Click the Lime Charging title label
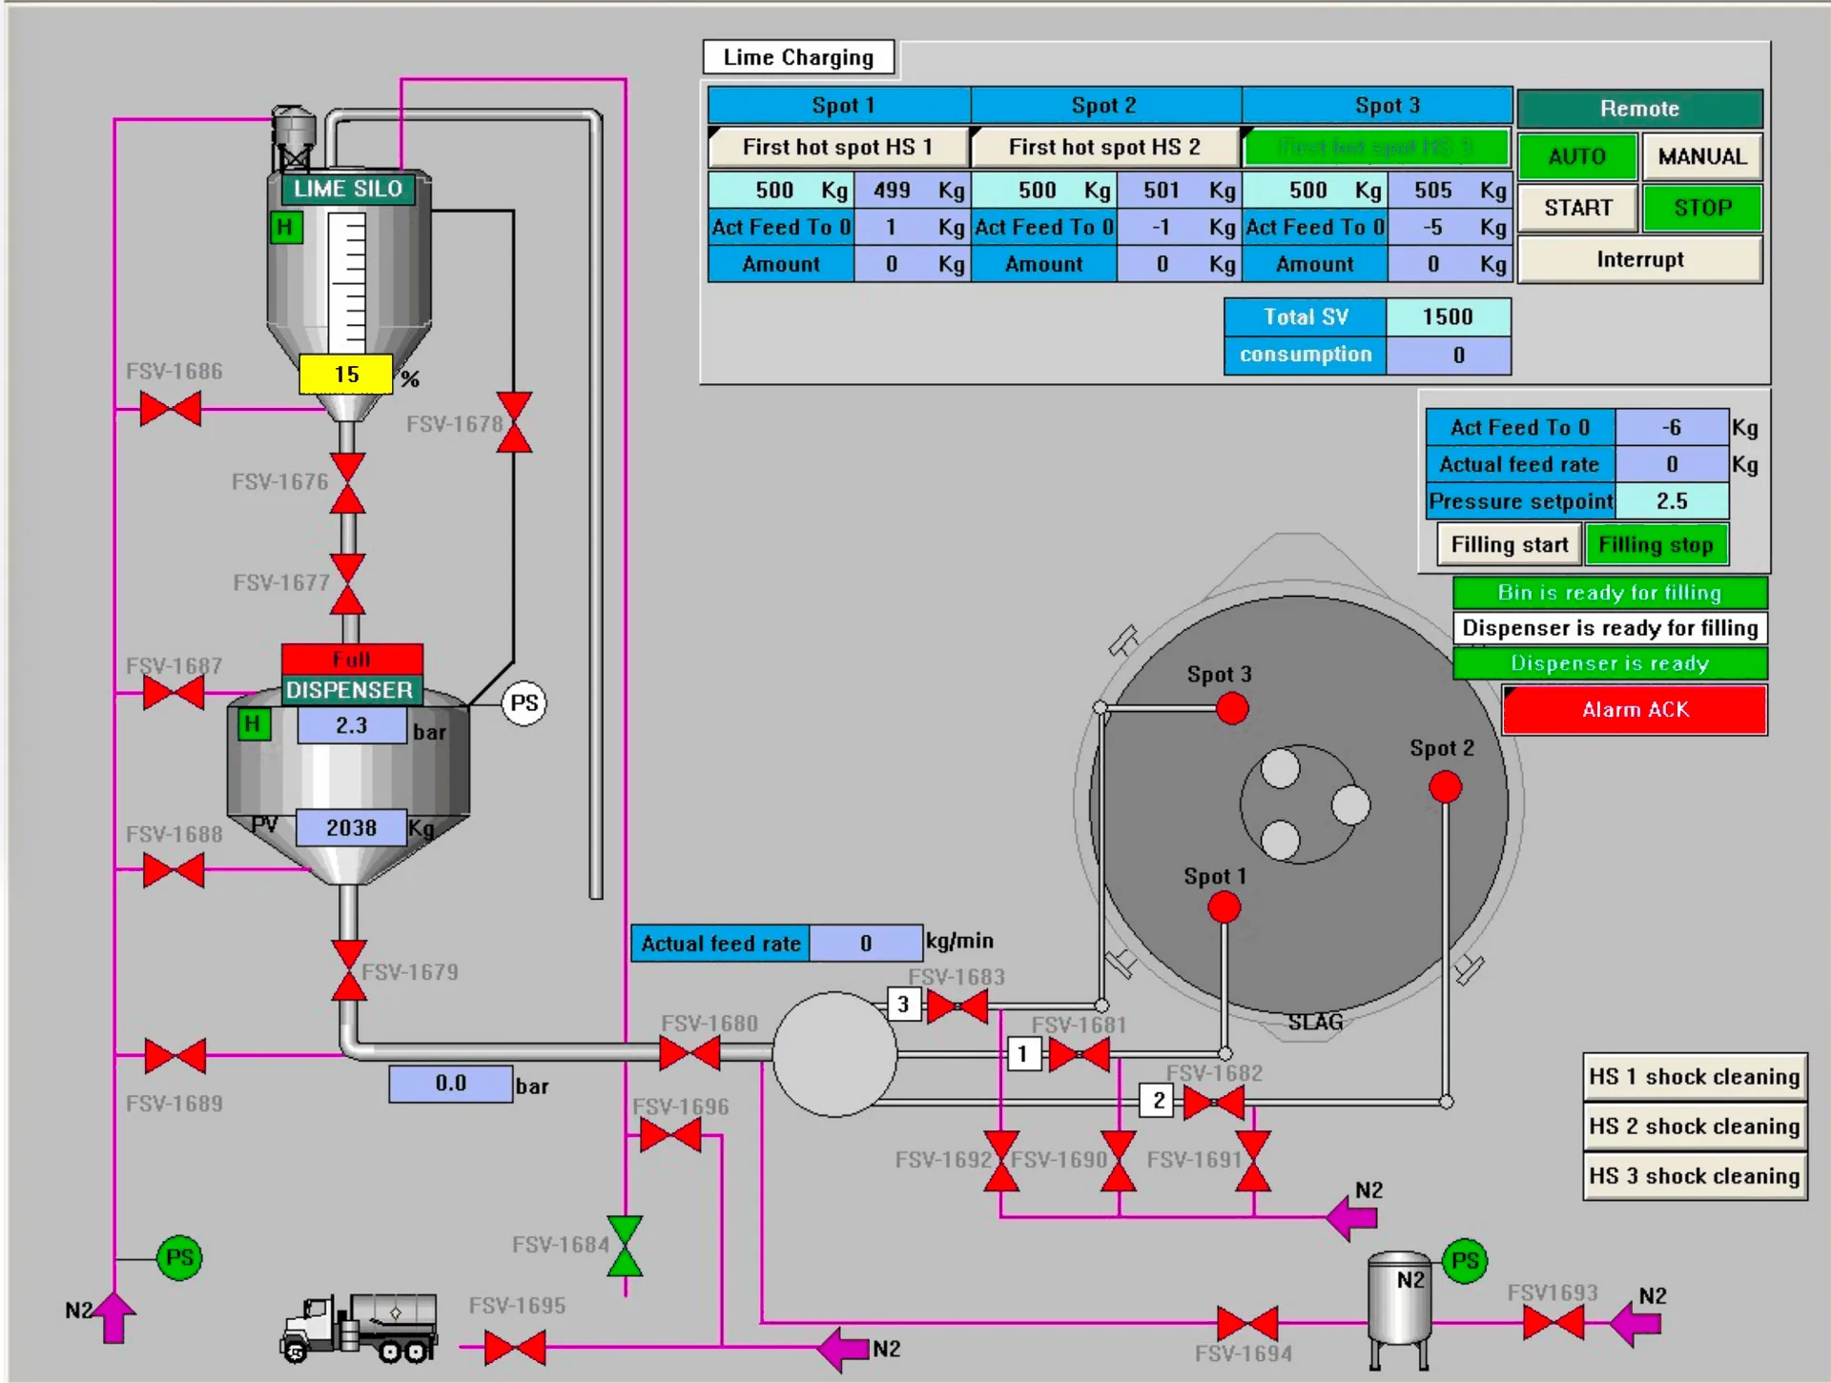This screenshot has width=1831, height=1383. tap(798, 57)
